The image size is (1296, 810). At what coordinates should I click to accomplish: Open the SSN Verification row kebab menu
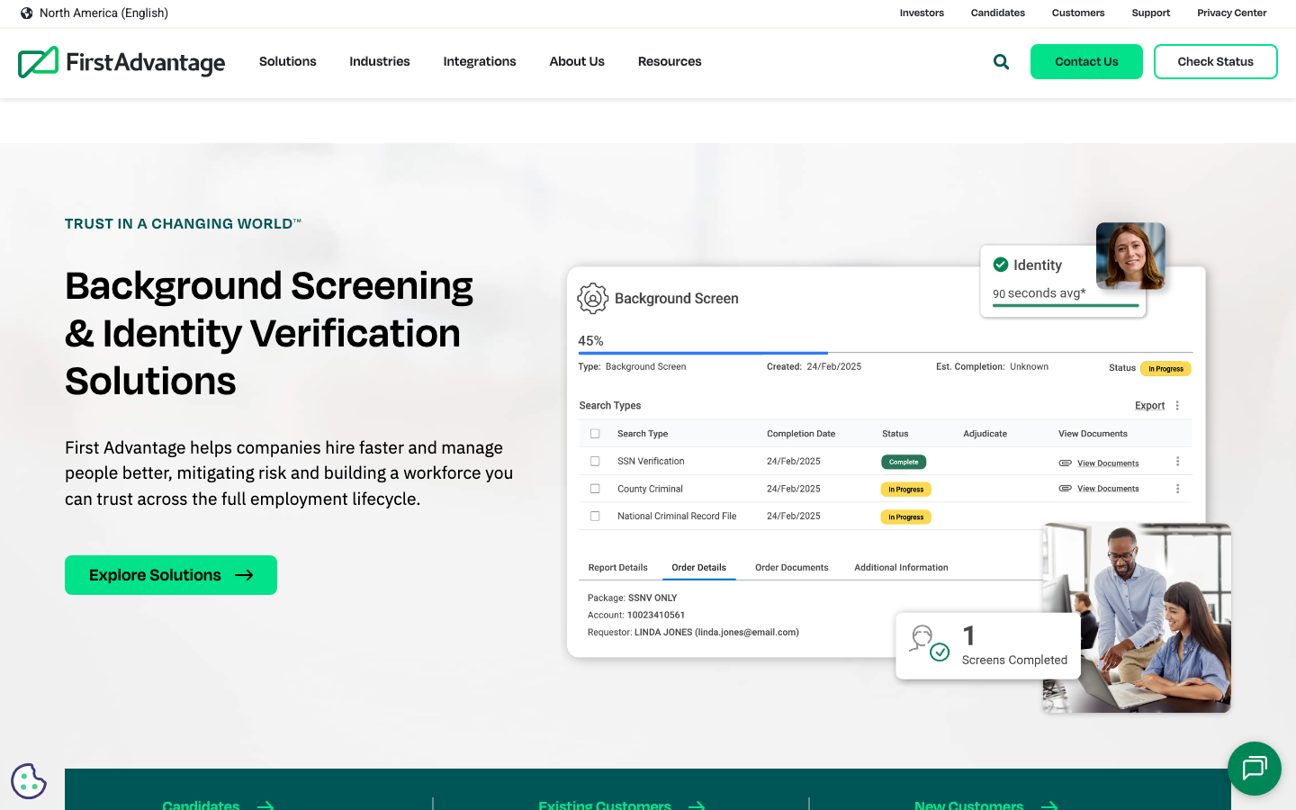(x=1177, y=462)
